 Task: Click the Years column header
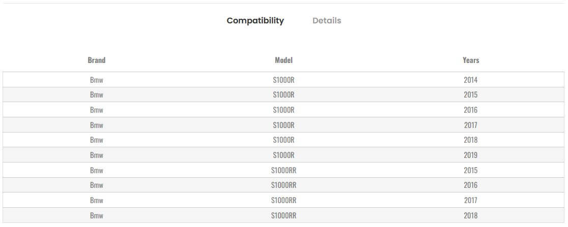tap(471, 60)
